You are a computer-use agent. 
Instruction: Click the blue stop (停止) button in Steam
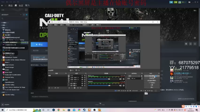pos(39,45)
